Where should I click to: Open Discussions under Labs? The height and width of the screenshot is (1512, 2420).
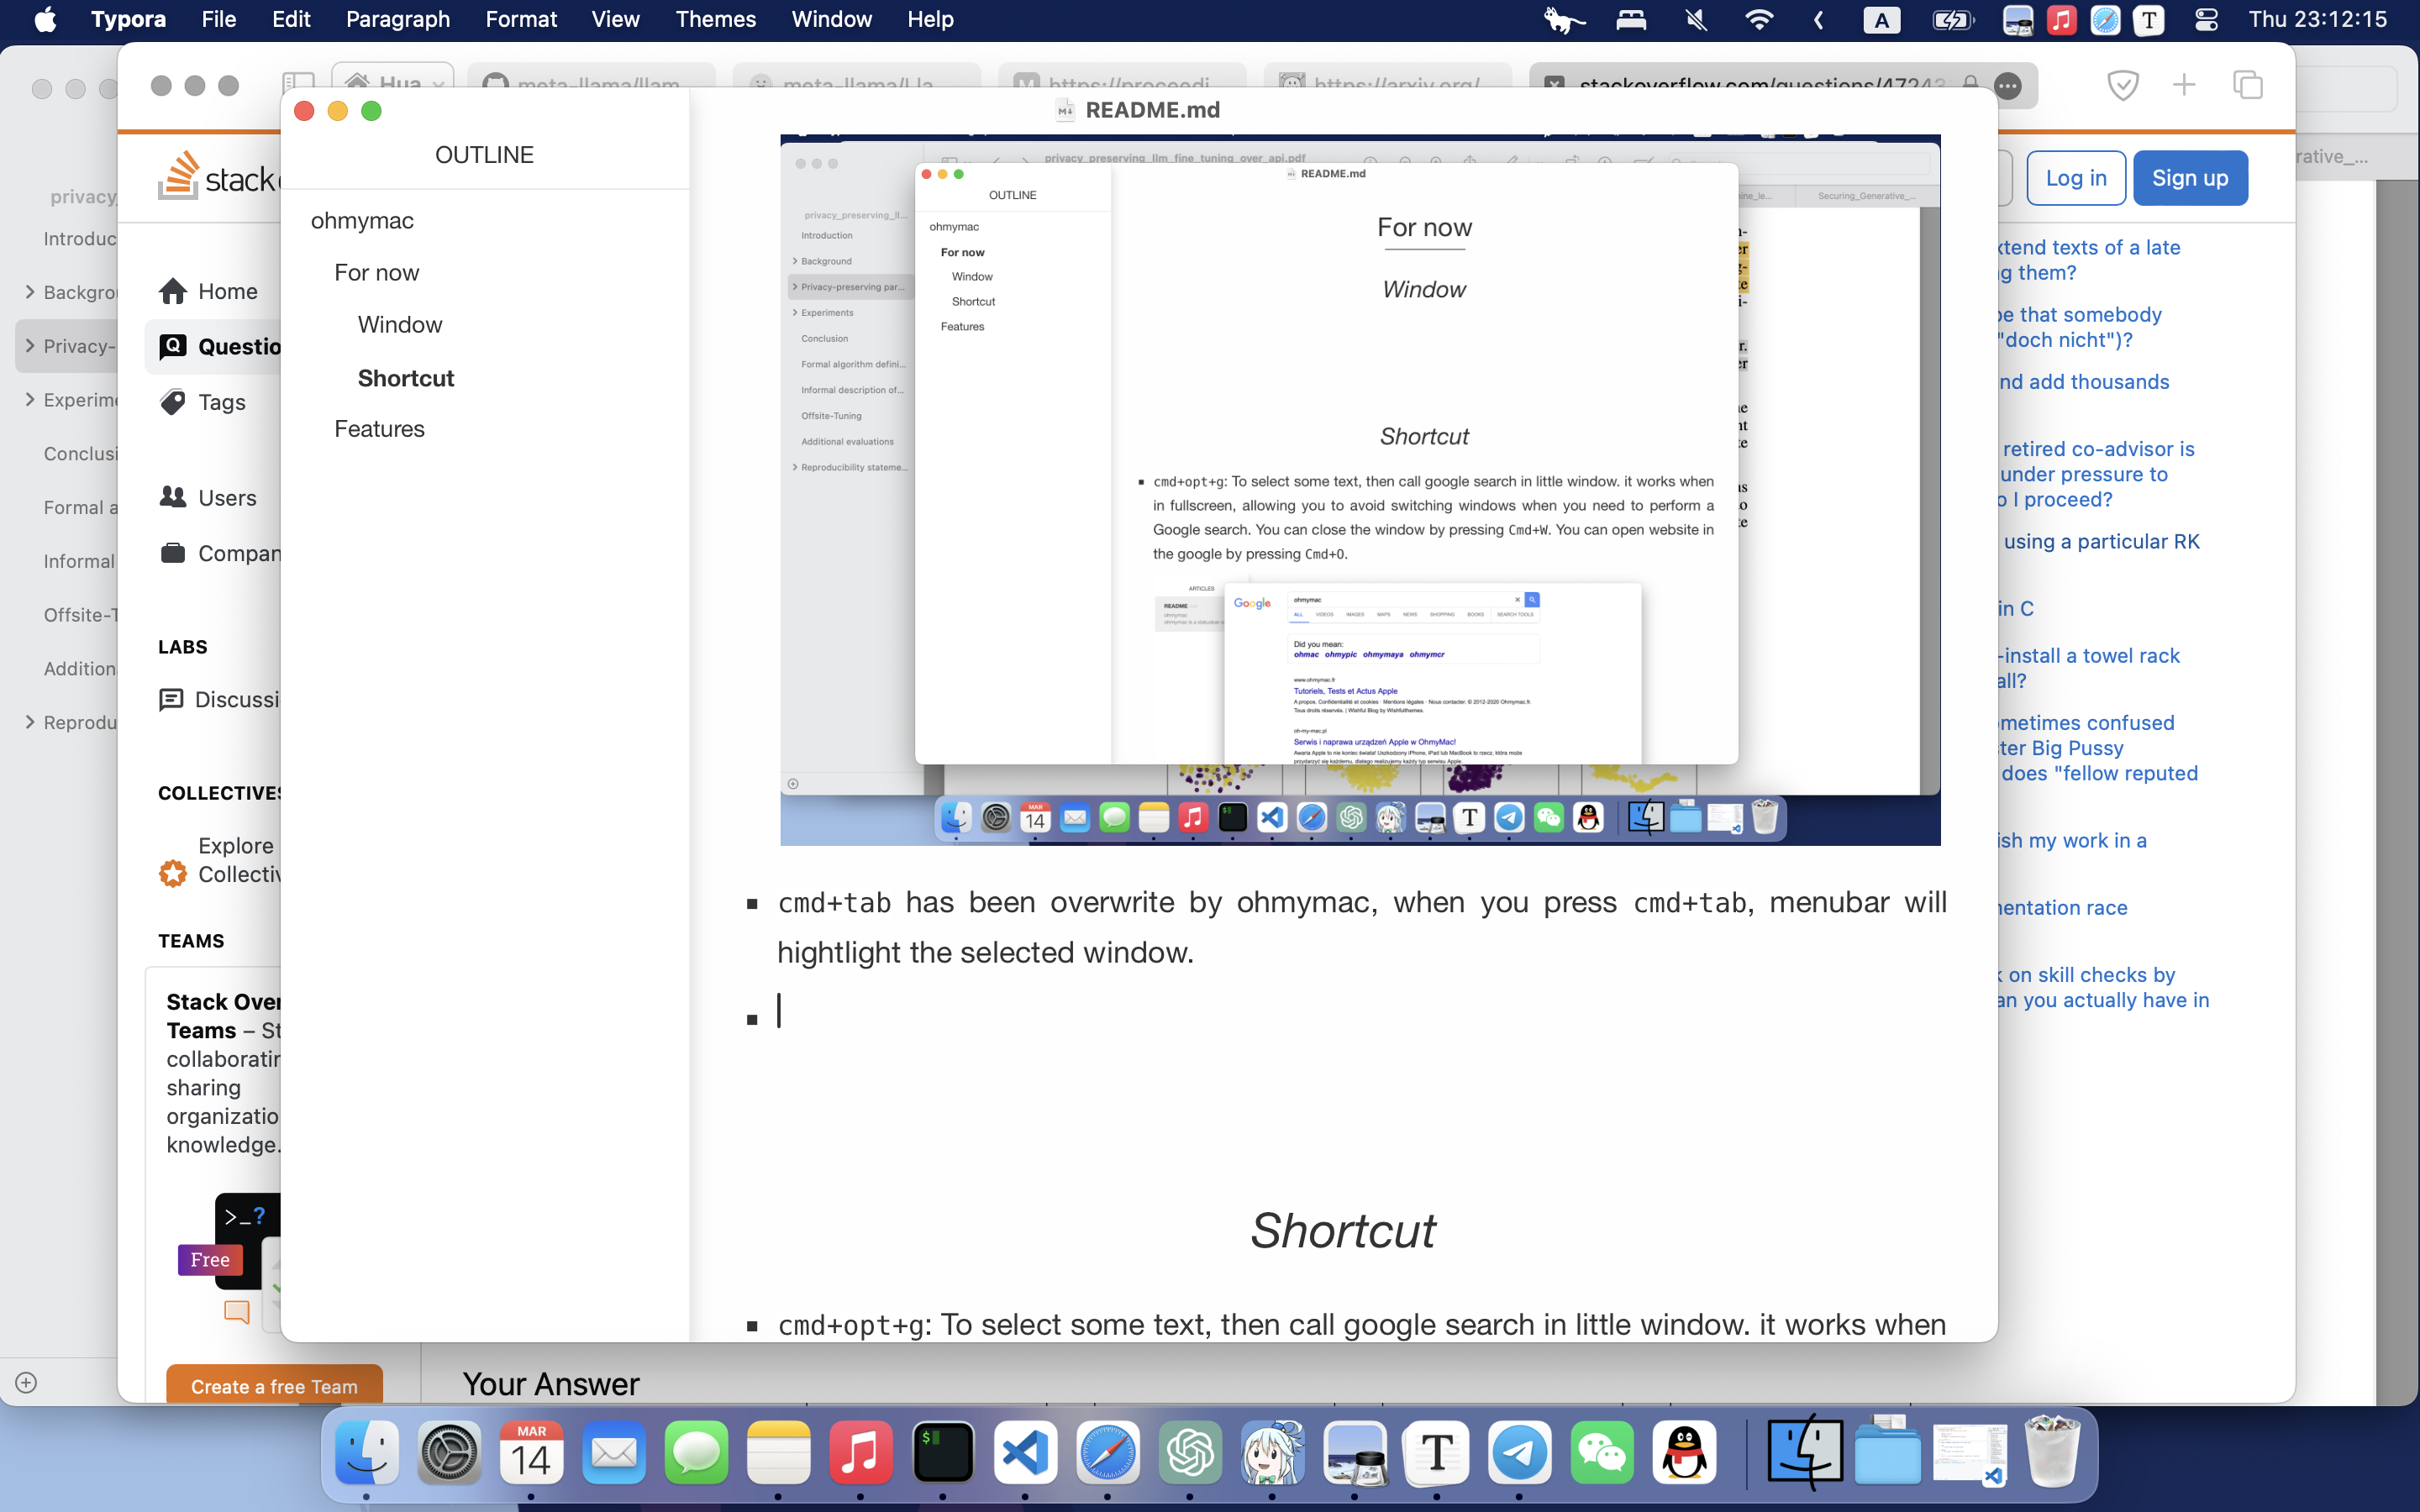coord(171,699)
